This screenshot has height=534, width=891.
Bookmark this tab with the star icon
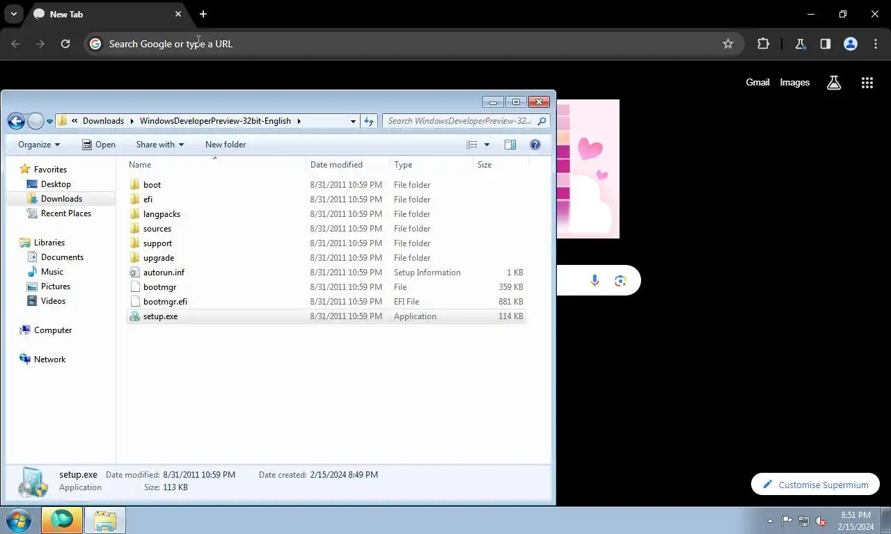[x=728, y=44]
